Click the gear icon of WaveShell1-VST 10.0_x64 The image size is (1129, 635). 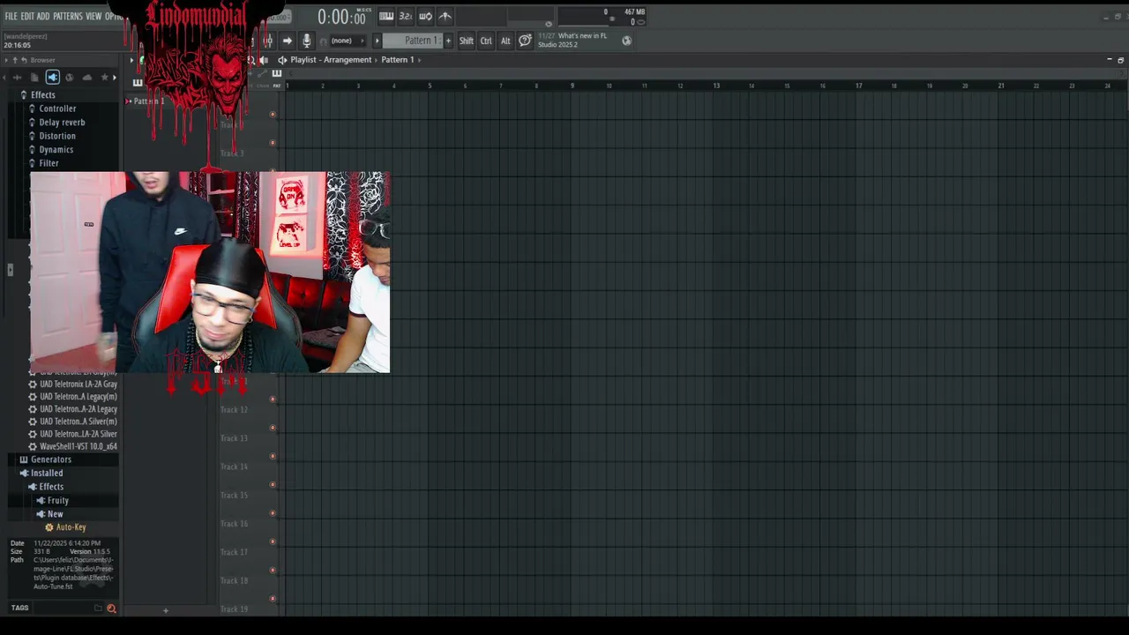[x=33, y=446]
